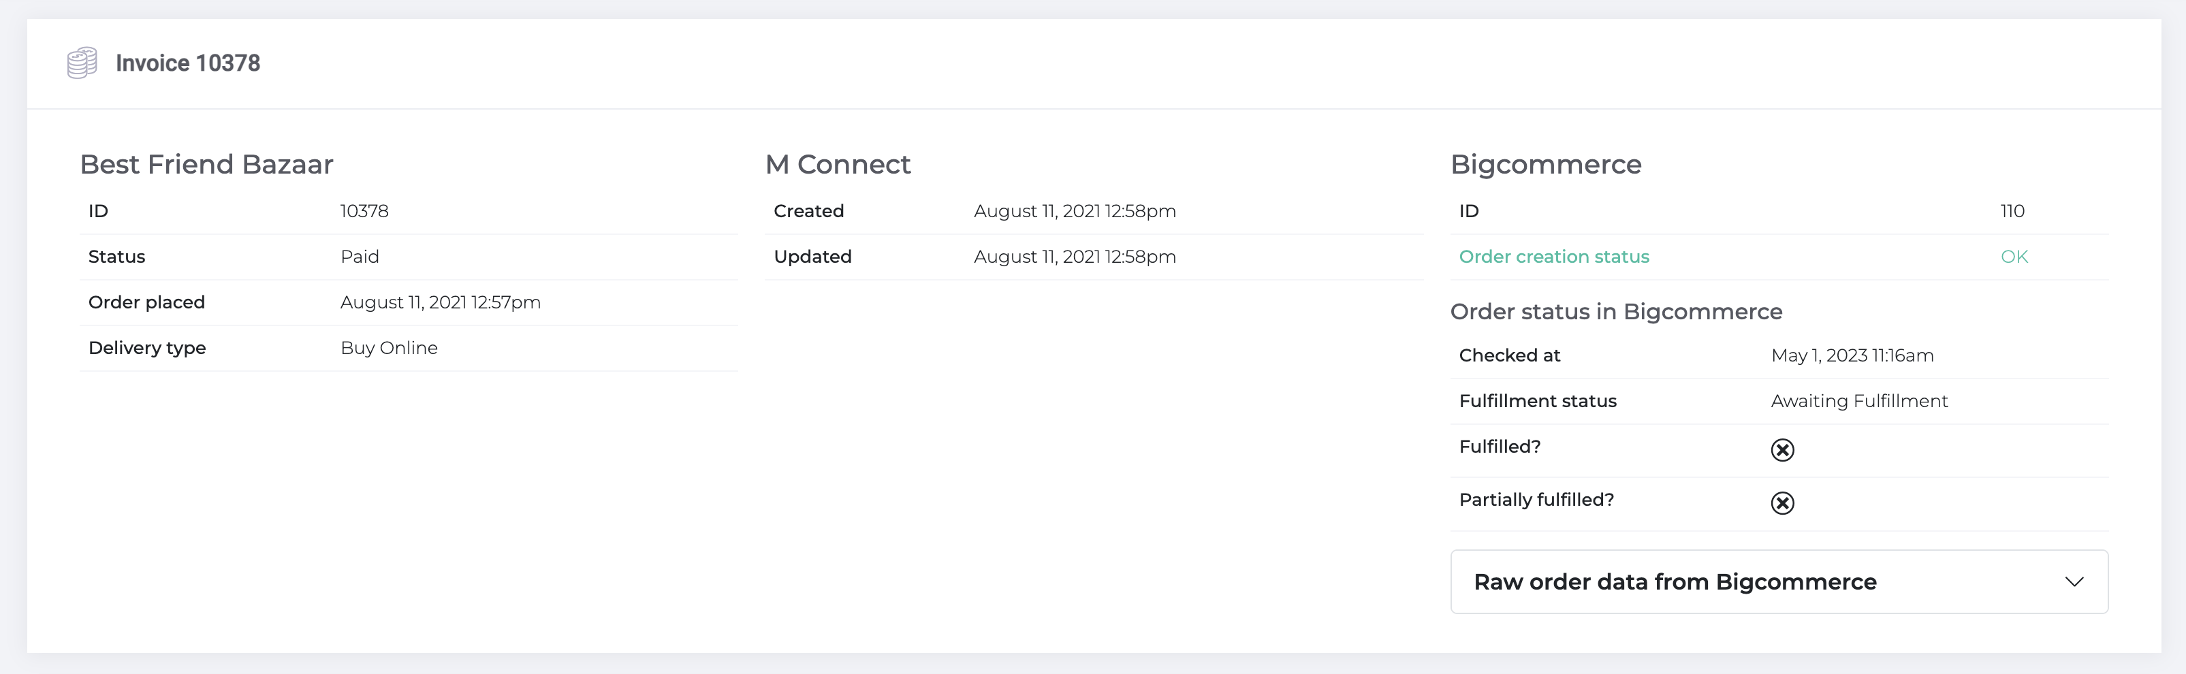2186x674 pixels.
Task: Click the green OK status value
Action: 2014,257
